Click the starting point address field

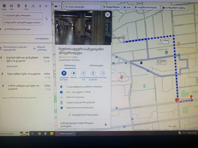point(22,15)
